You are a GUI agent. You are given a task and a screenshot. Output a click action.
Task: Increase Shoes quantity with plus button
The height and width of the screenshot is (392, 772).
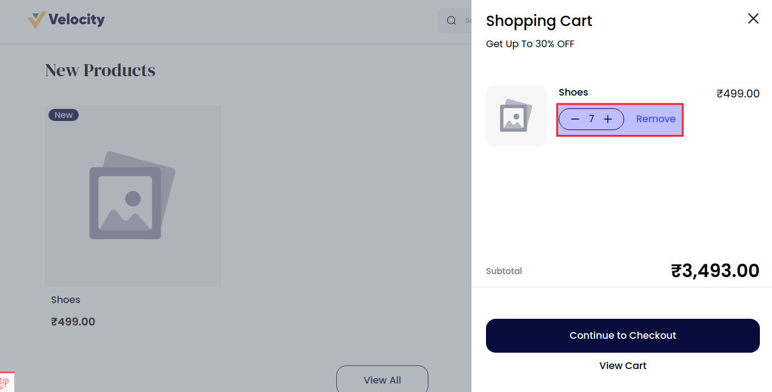(x=608, y=119)
